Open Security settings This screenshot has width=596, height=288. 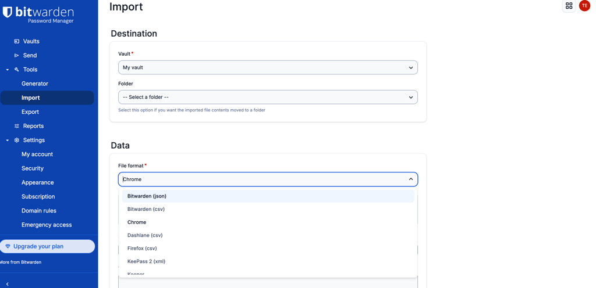[x=33, y=168]
